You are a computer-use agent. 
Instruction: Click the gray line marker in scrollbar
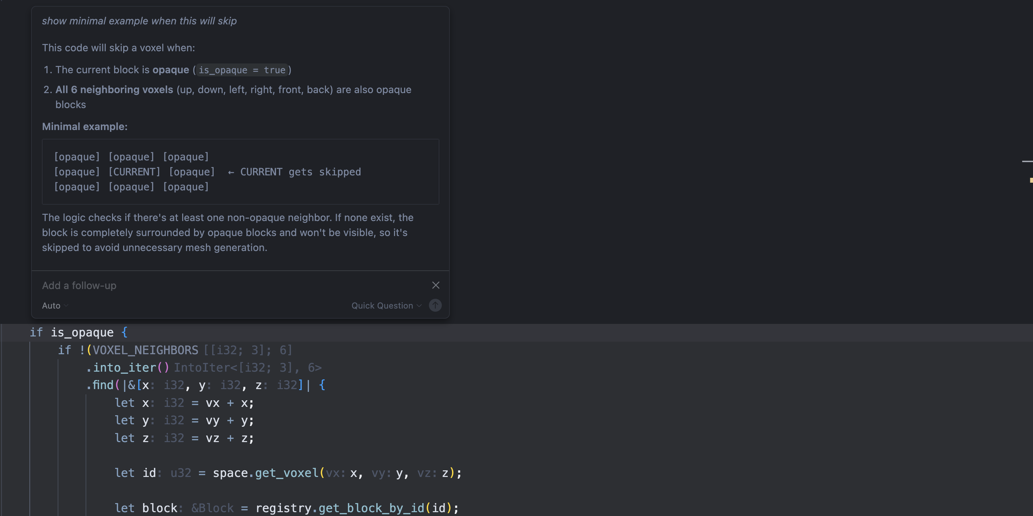[x=1027, y=161]
